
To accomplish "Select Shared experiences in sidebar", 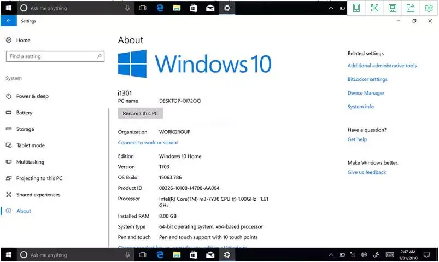I will click(x=38, y=195).
